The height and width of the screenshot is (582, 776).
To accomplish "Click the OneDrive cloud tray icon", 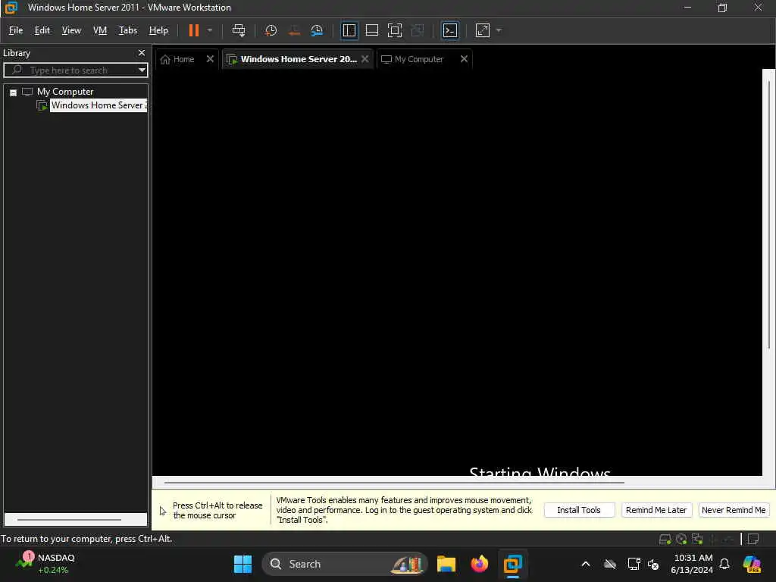I will tap(610, 564).
